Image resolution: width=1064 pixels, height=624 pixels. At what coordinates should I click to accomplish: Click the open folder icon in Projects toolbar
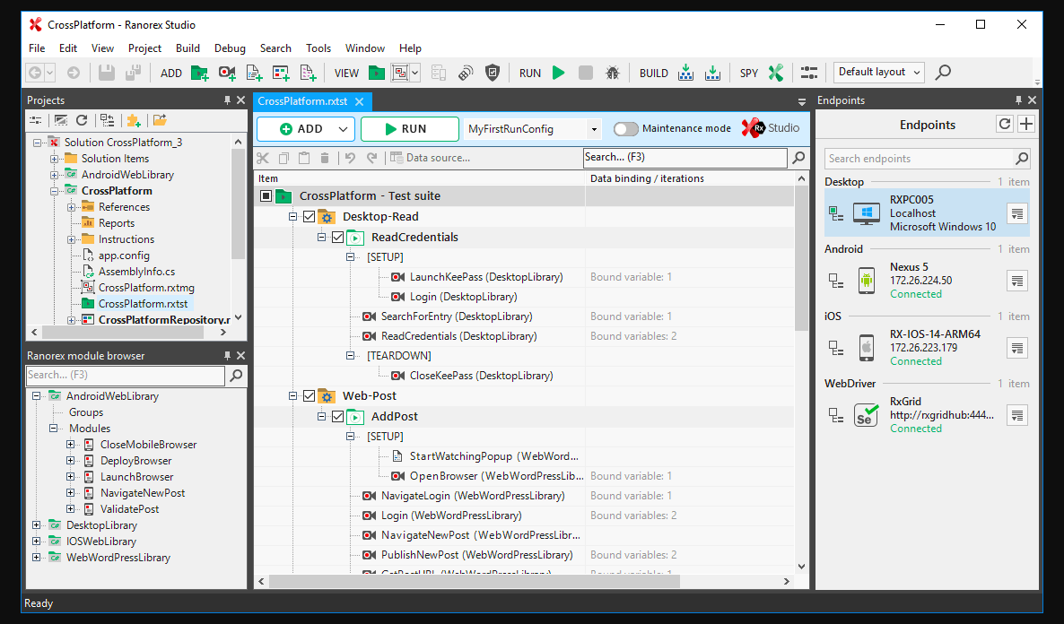[160, 120]
